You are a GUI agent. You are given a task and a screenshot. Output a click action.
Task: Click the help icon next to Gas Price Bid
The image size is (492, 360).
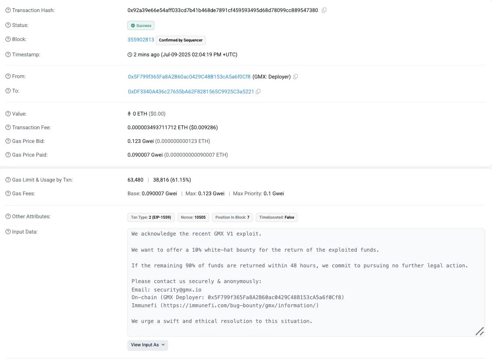[7, 141]
